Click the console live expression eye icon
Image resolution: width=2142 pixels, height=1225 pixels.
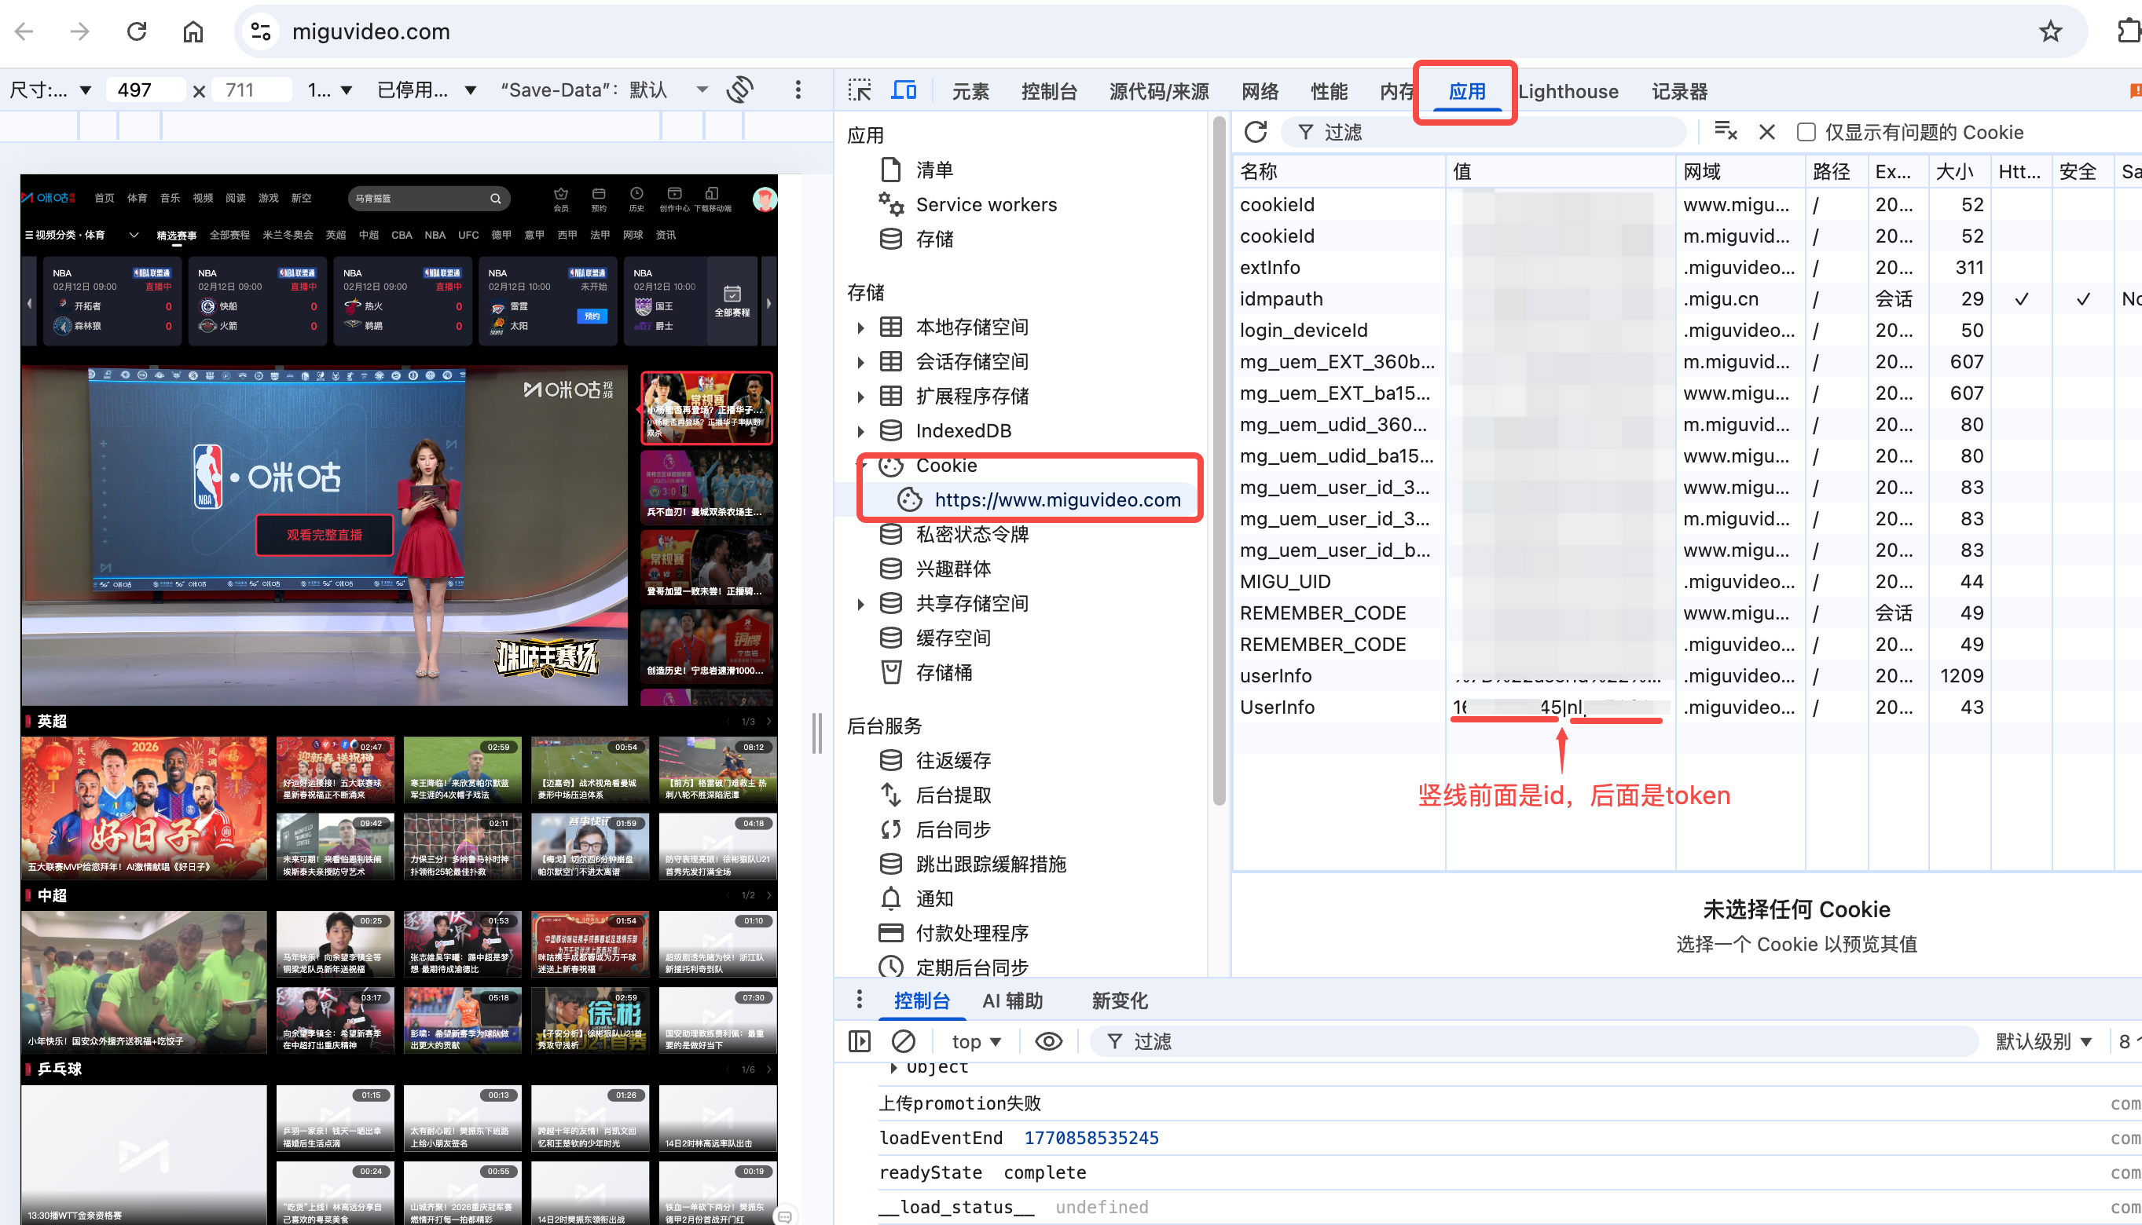[x=1048, y=1040]
